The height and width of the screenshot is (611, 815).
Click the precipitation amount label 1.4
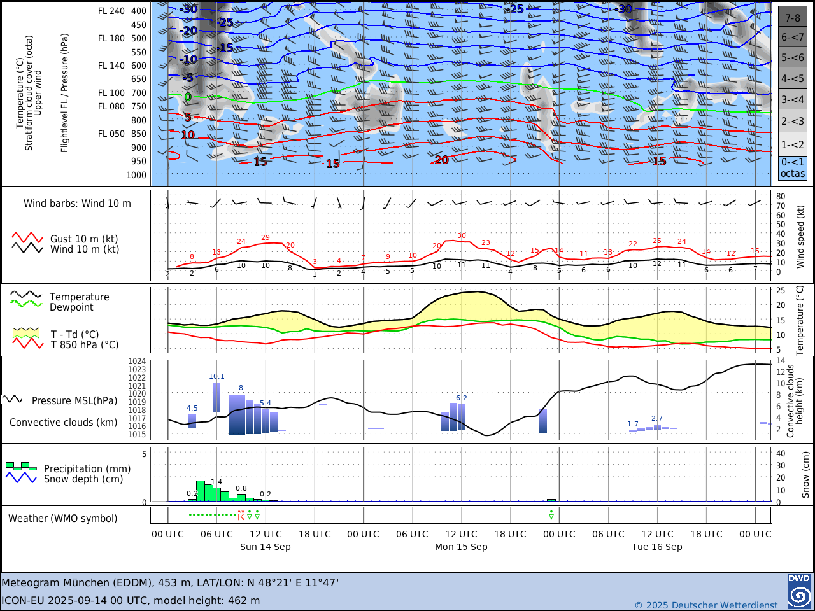(216, 482)
